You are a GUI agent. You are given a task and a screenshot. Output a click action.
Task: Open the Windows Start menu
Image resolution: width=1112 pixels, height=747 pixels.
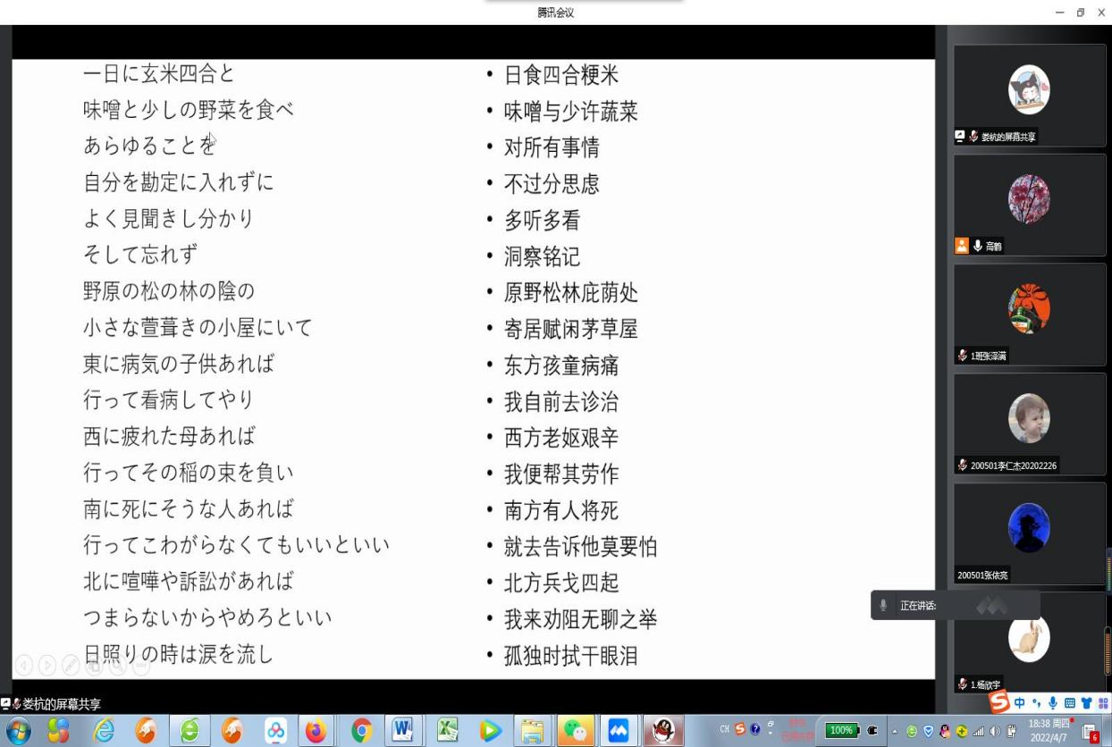(x=20, y=730)
